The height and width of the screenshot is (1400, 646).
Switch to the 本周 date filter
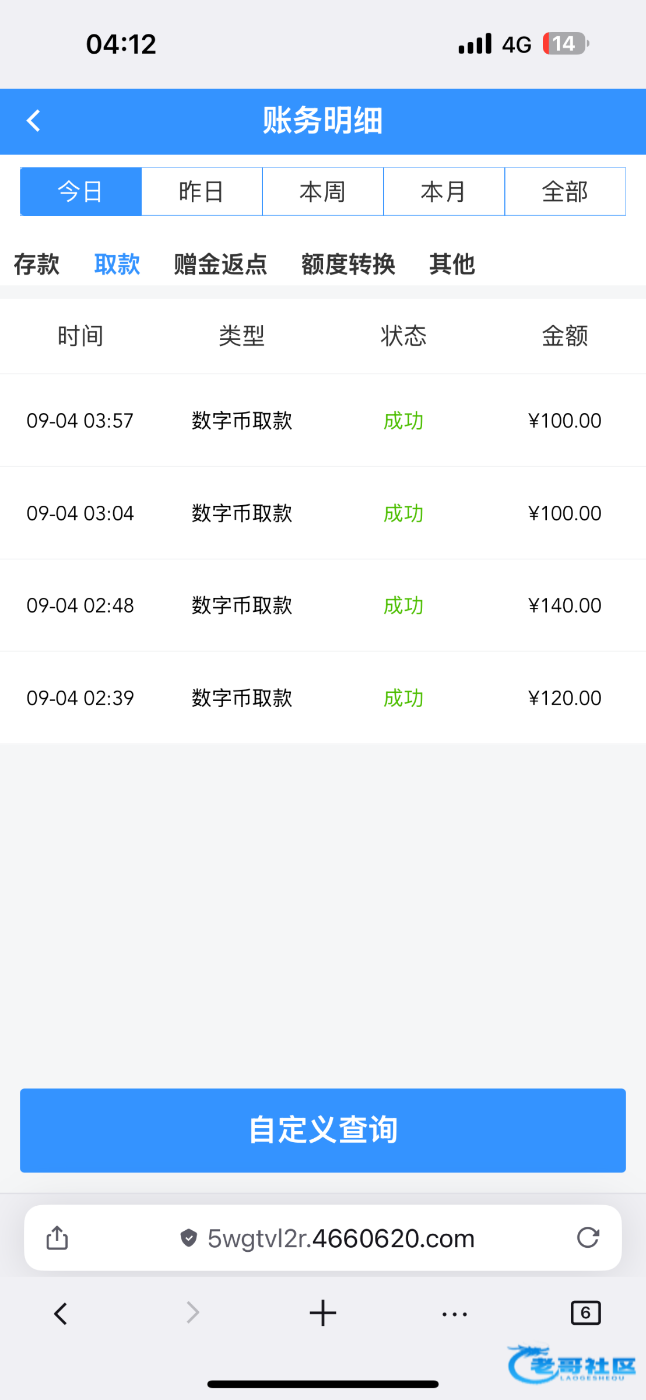pyautogui.click(x=323, y=191)
